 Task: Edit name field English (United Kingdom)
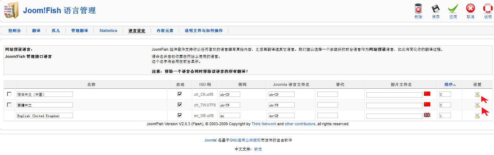coord(44,116)
